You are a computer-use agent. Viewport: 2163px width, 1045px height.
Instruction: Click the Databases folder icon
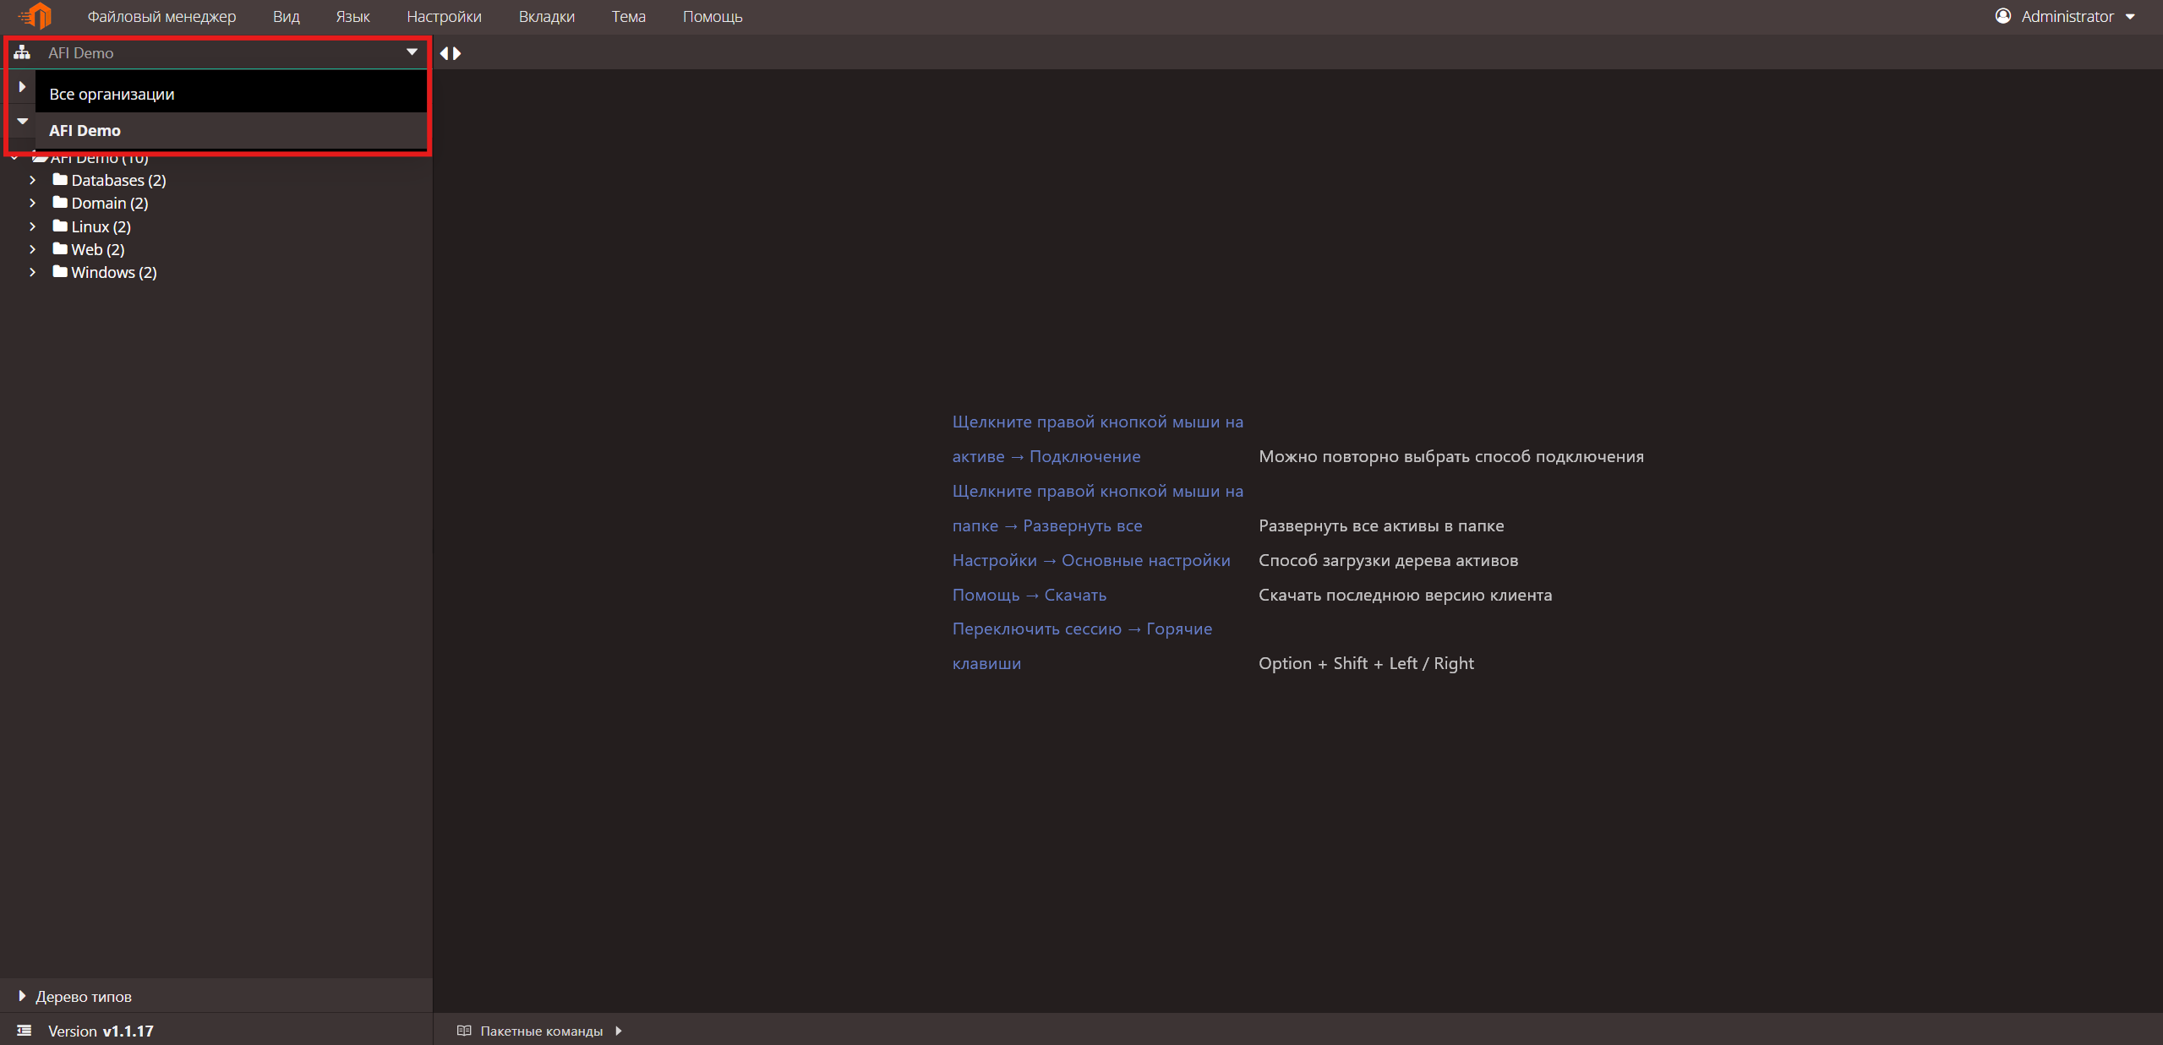coord(60,179)
